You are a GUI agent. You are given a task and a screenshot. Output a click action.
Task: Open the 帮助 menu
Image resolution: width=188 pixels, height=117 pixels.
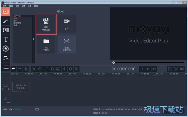(36, 6)
